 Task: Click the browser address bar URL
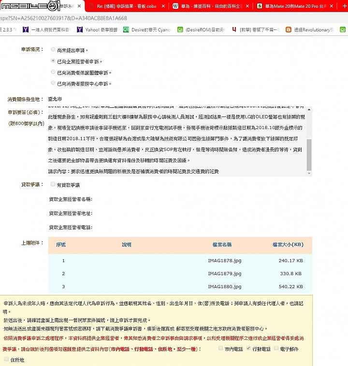tap(63, 18)
